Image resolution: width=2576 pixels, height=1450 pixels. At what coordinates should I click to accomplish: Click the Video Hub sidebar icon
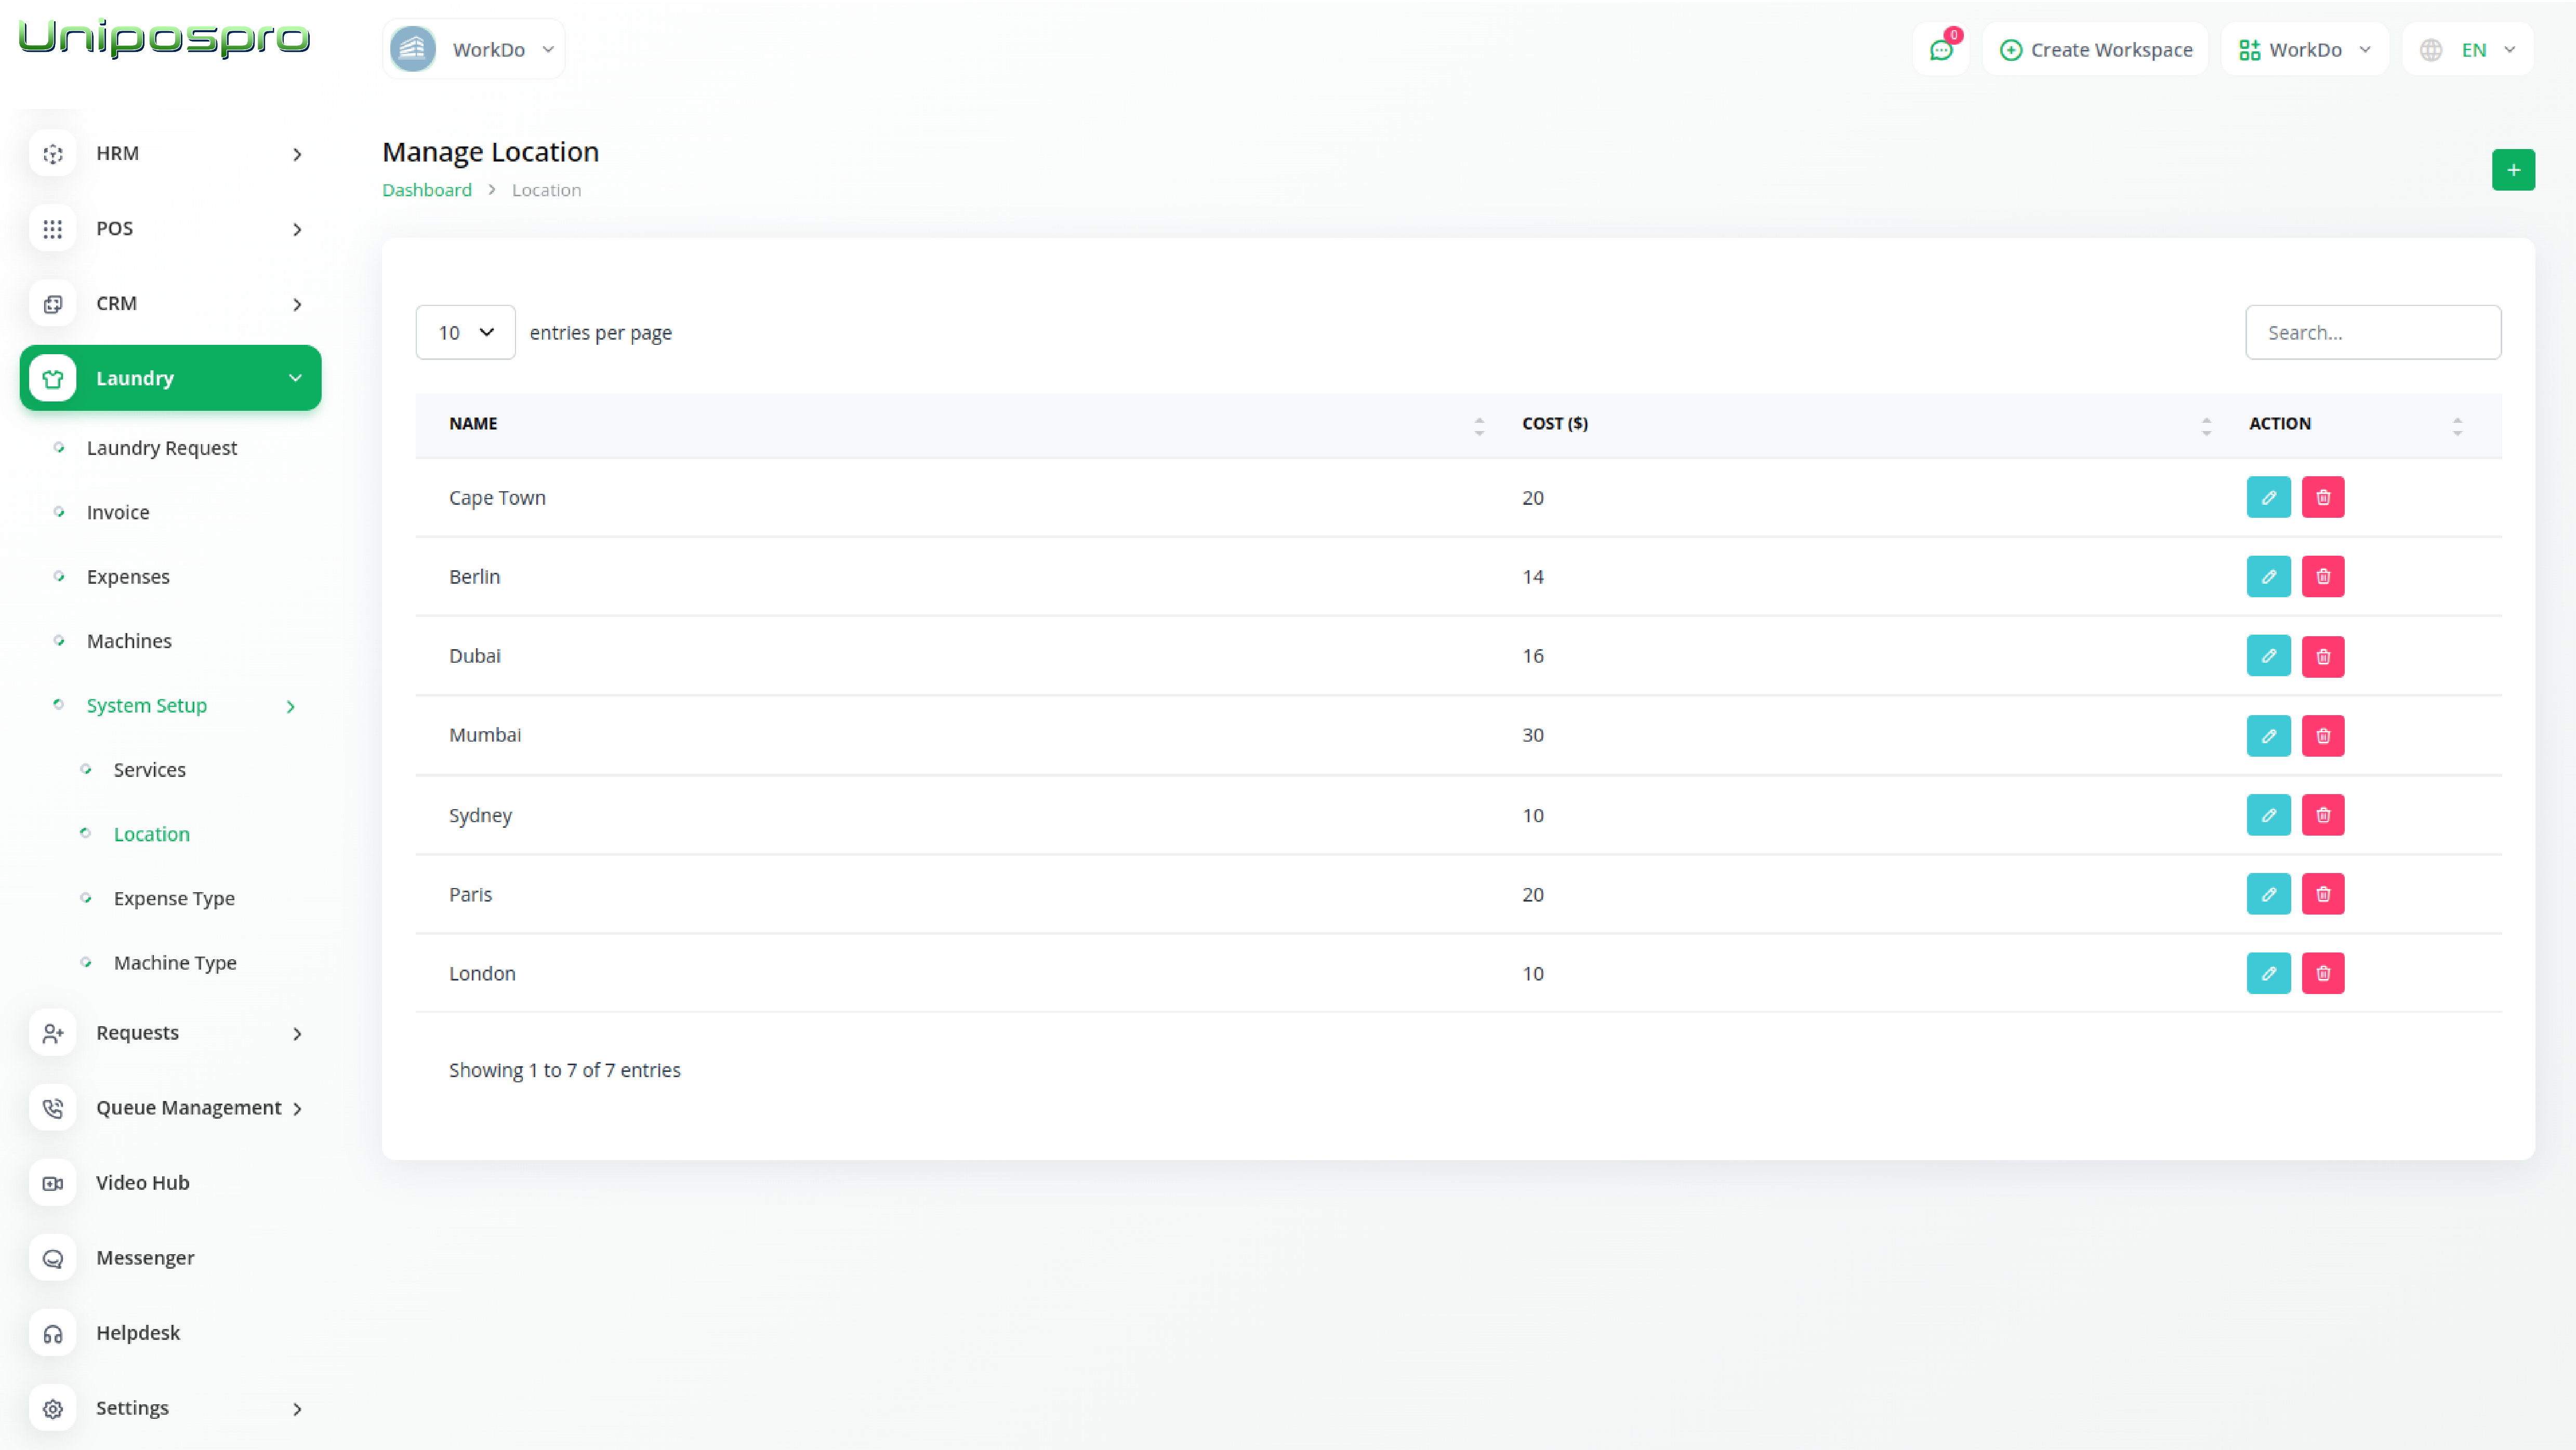tap(53, 1183)
